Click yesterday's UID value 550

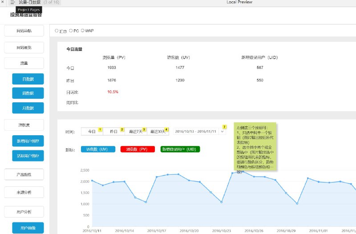(x=260, y=81)
